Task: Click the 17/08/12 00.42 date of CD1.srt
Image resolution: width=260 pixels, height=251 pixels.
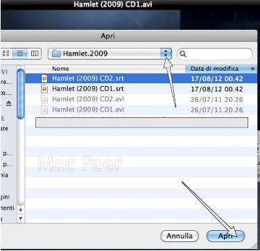Action: [217, 89]
